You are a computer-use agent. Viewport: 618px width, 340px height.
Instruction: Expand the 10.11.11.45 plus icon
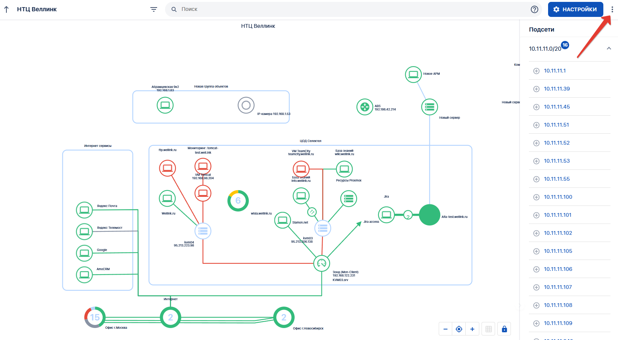pos(536,107)
